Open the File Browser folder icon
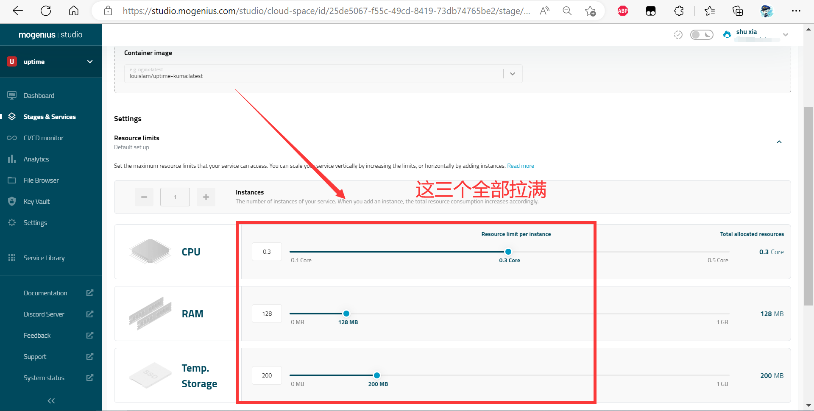 coord(12,180)
